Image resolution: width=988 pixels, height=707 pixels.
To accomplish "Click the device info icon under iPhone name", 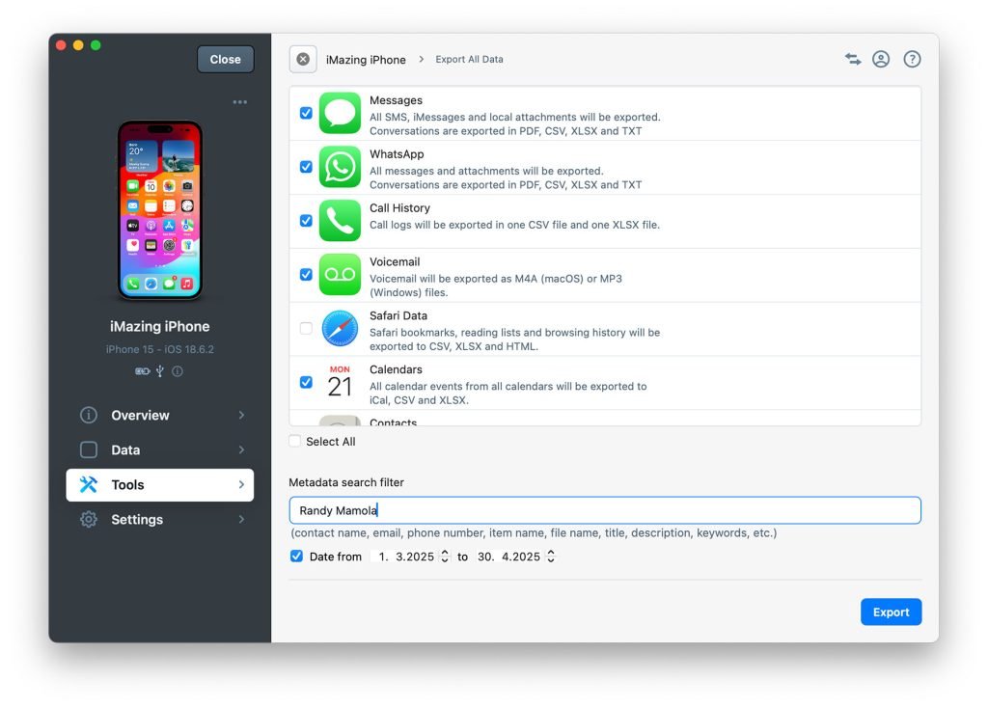I will pos(178,371).
